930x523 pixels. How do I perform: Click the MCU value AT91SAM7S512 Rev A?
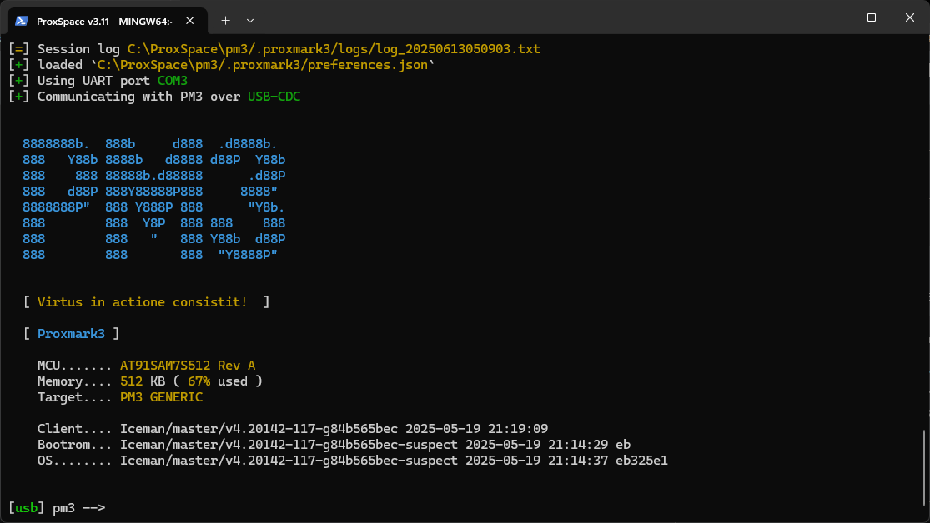coord(188,366)
